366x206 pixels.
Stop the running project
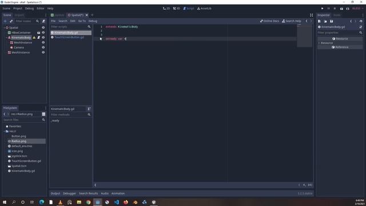[x=335, y=9]
